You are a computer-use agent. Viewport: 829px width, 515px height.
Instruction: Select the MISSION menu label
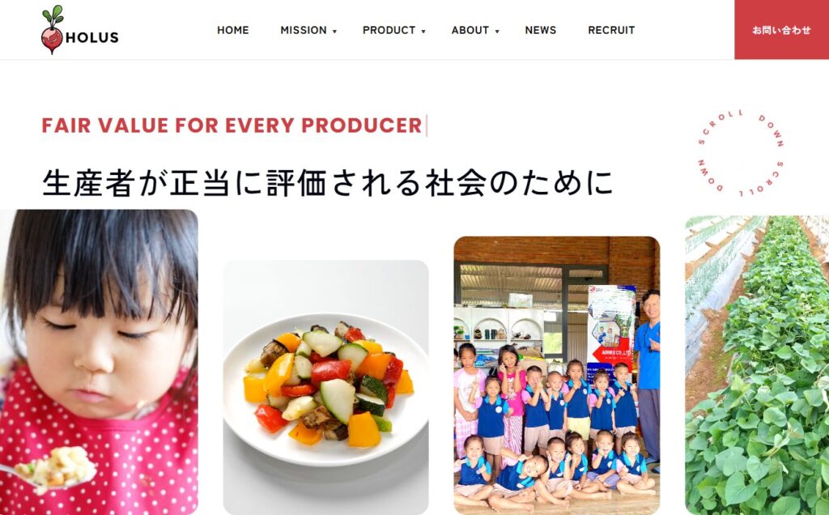(304, 30)
